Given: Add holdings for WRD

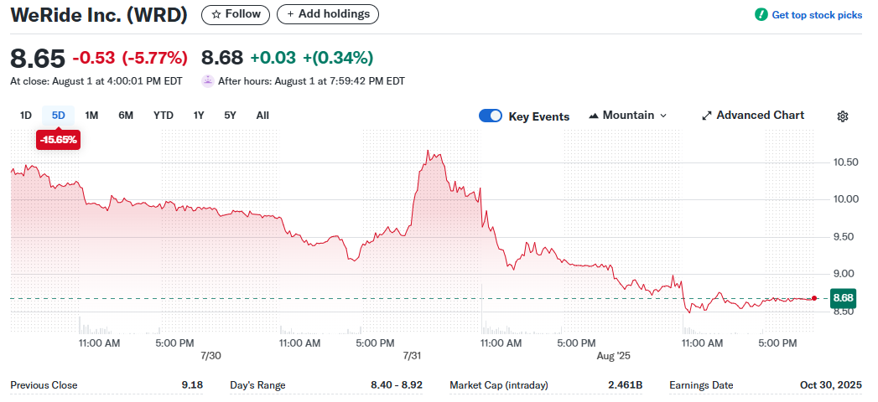Looking at the screenshot, I should pyautogui.click(x=328, y=14).
